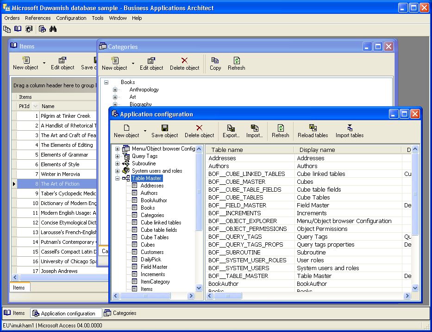
Task: Click right arrow of tree horizontal scrollbar
Action: tap(191, 296)
